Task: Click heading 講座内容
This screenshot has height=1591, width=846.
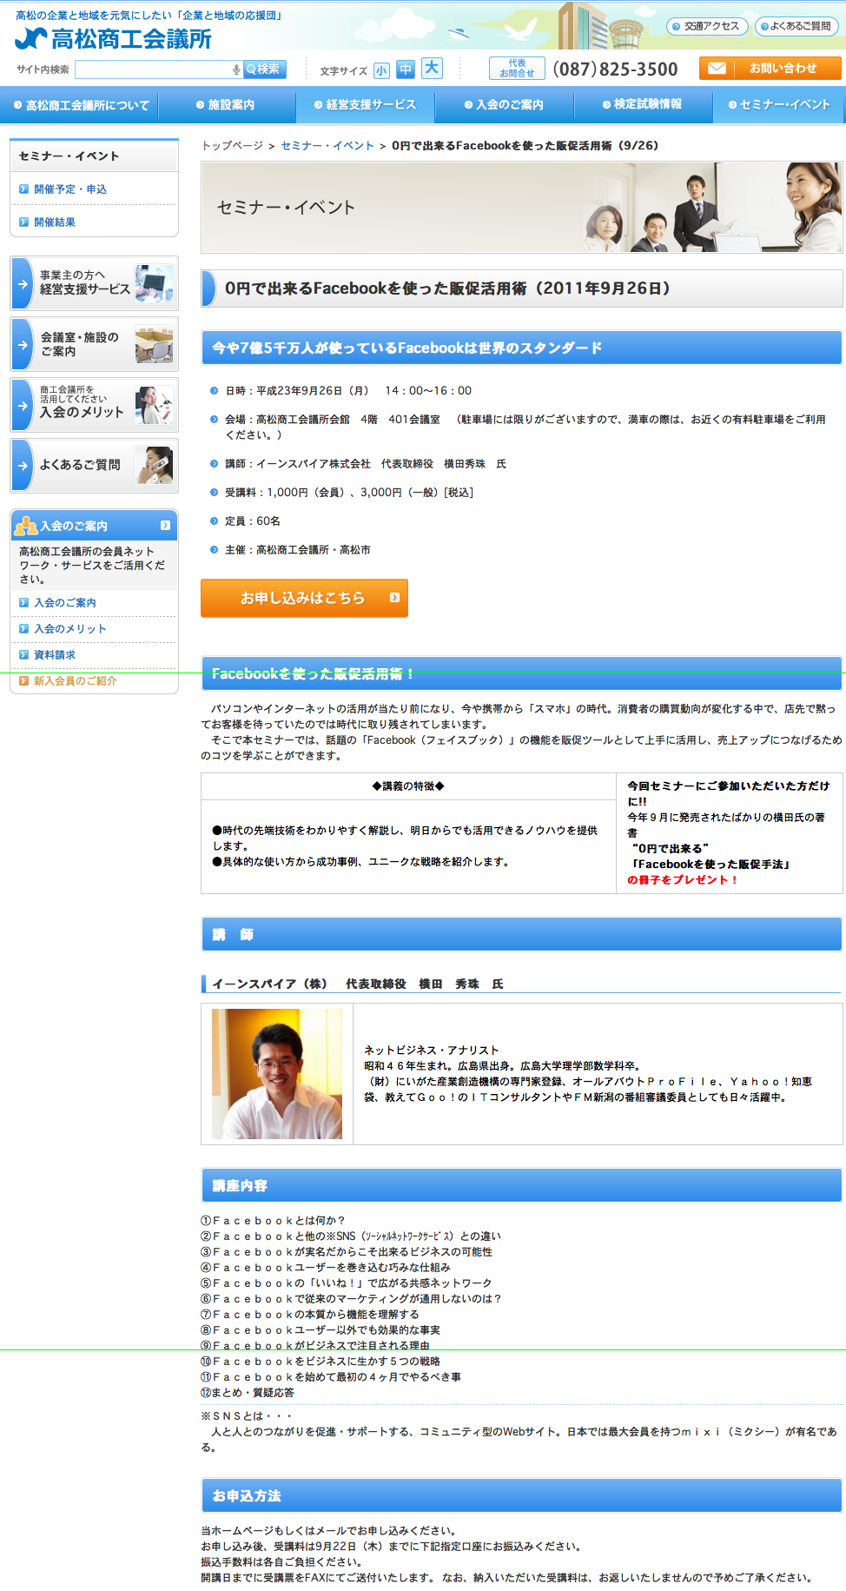Action: click(241, 1186)
